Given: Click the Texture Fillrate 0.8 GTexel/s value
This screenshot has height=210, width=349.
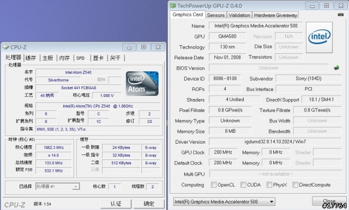Looking at the screenshot, I should (x=317, y=110).
